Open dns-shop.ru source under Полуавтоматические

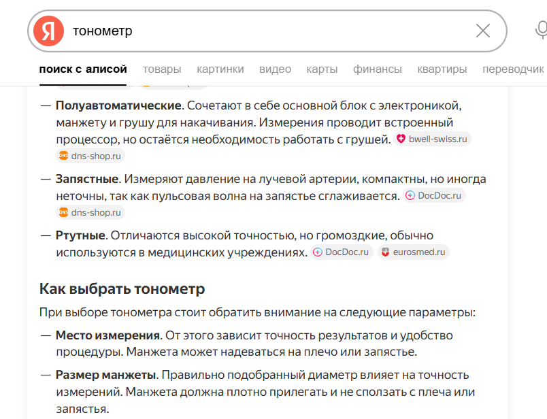point(90,156)
